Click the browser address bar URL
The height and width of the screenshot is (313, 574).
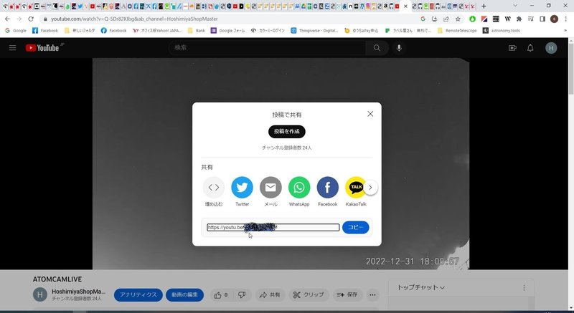[134, 19]
